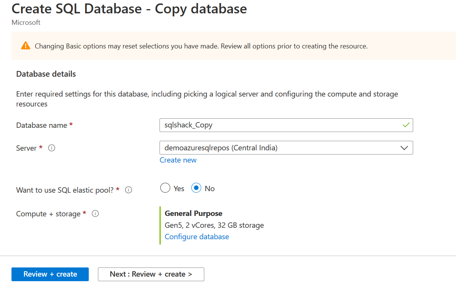
Task: Click the Next : Review + create button
Action: tap(151, 274)
